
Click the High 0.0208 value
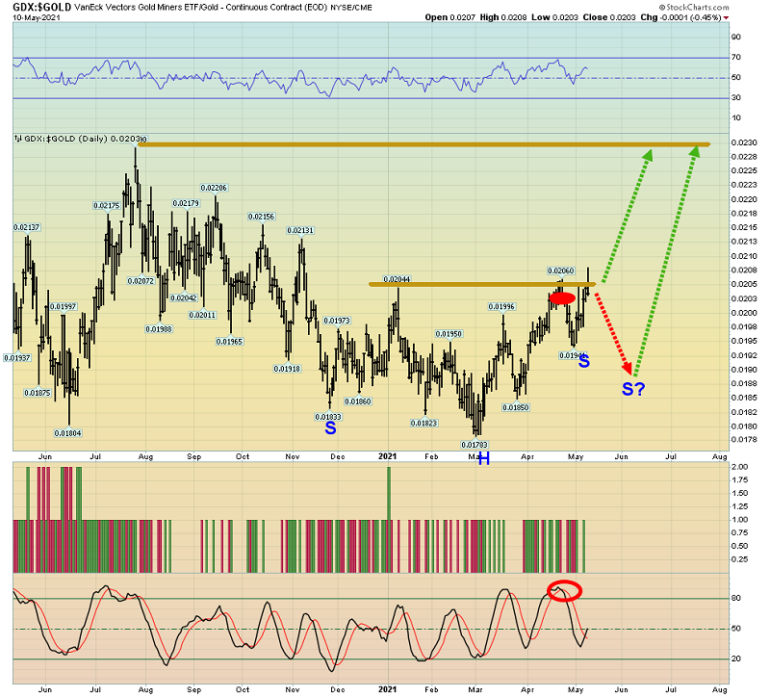click(502, 17)
